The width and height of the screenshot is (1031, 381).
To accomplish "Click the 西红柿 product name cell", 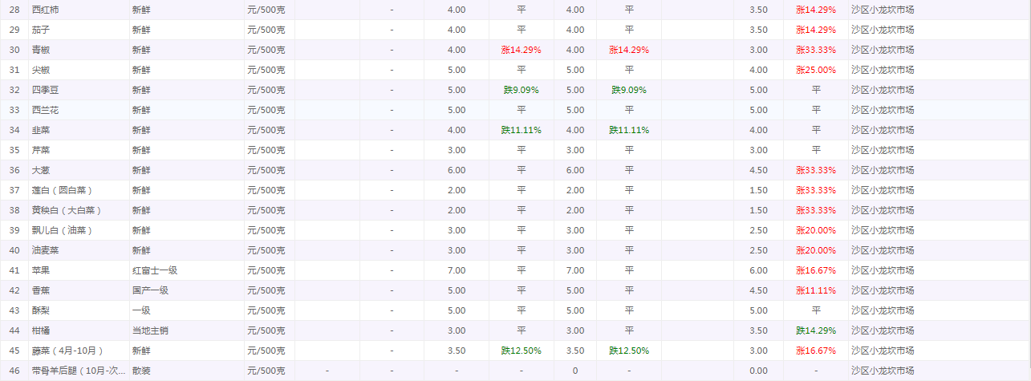I will coord(45,10).
